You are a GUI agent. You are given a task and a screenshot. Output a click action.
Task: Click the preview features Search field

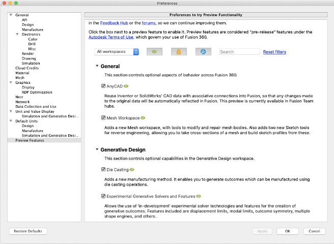(x=239, y=52)
